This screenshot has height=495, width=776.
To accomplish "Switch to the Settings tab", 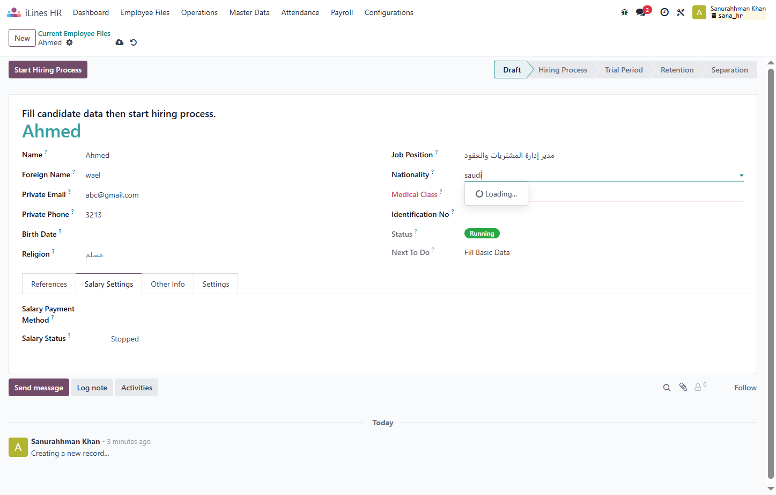I will click(216, 284).
